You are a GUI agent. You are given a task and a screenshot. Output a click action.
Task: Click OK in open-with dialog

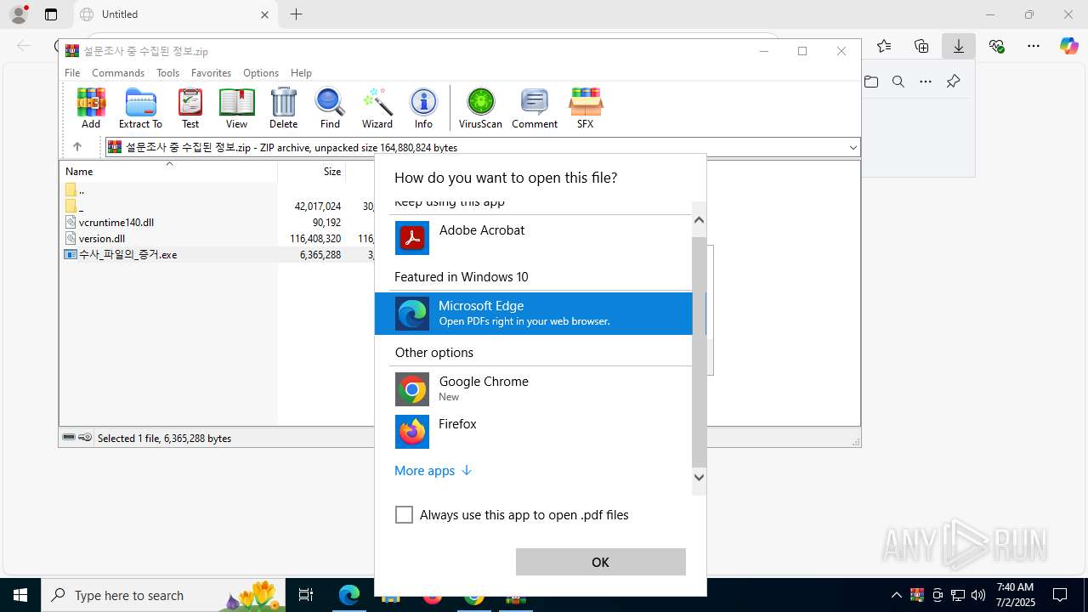[600, 562]
